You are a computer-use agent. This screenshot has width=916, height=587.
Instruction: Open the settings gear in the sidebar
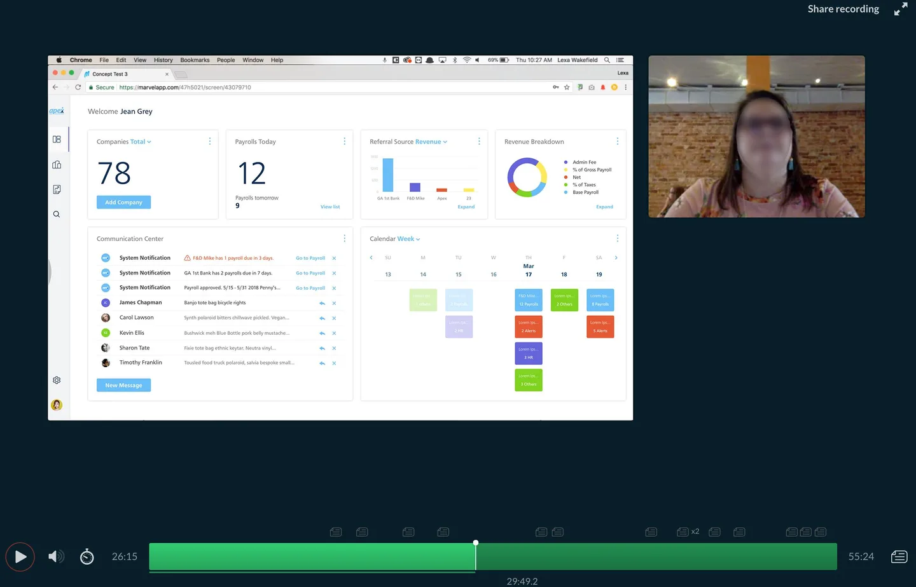click(x=57, y=380)
